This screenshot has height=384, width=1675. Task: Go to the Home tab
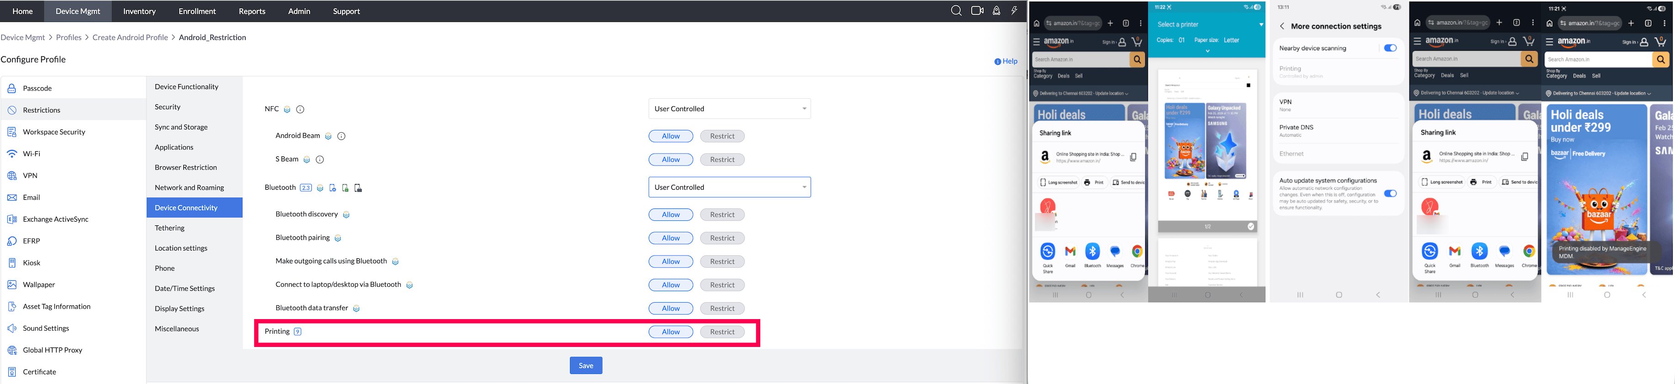[23, 11]
